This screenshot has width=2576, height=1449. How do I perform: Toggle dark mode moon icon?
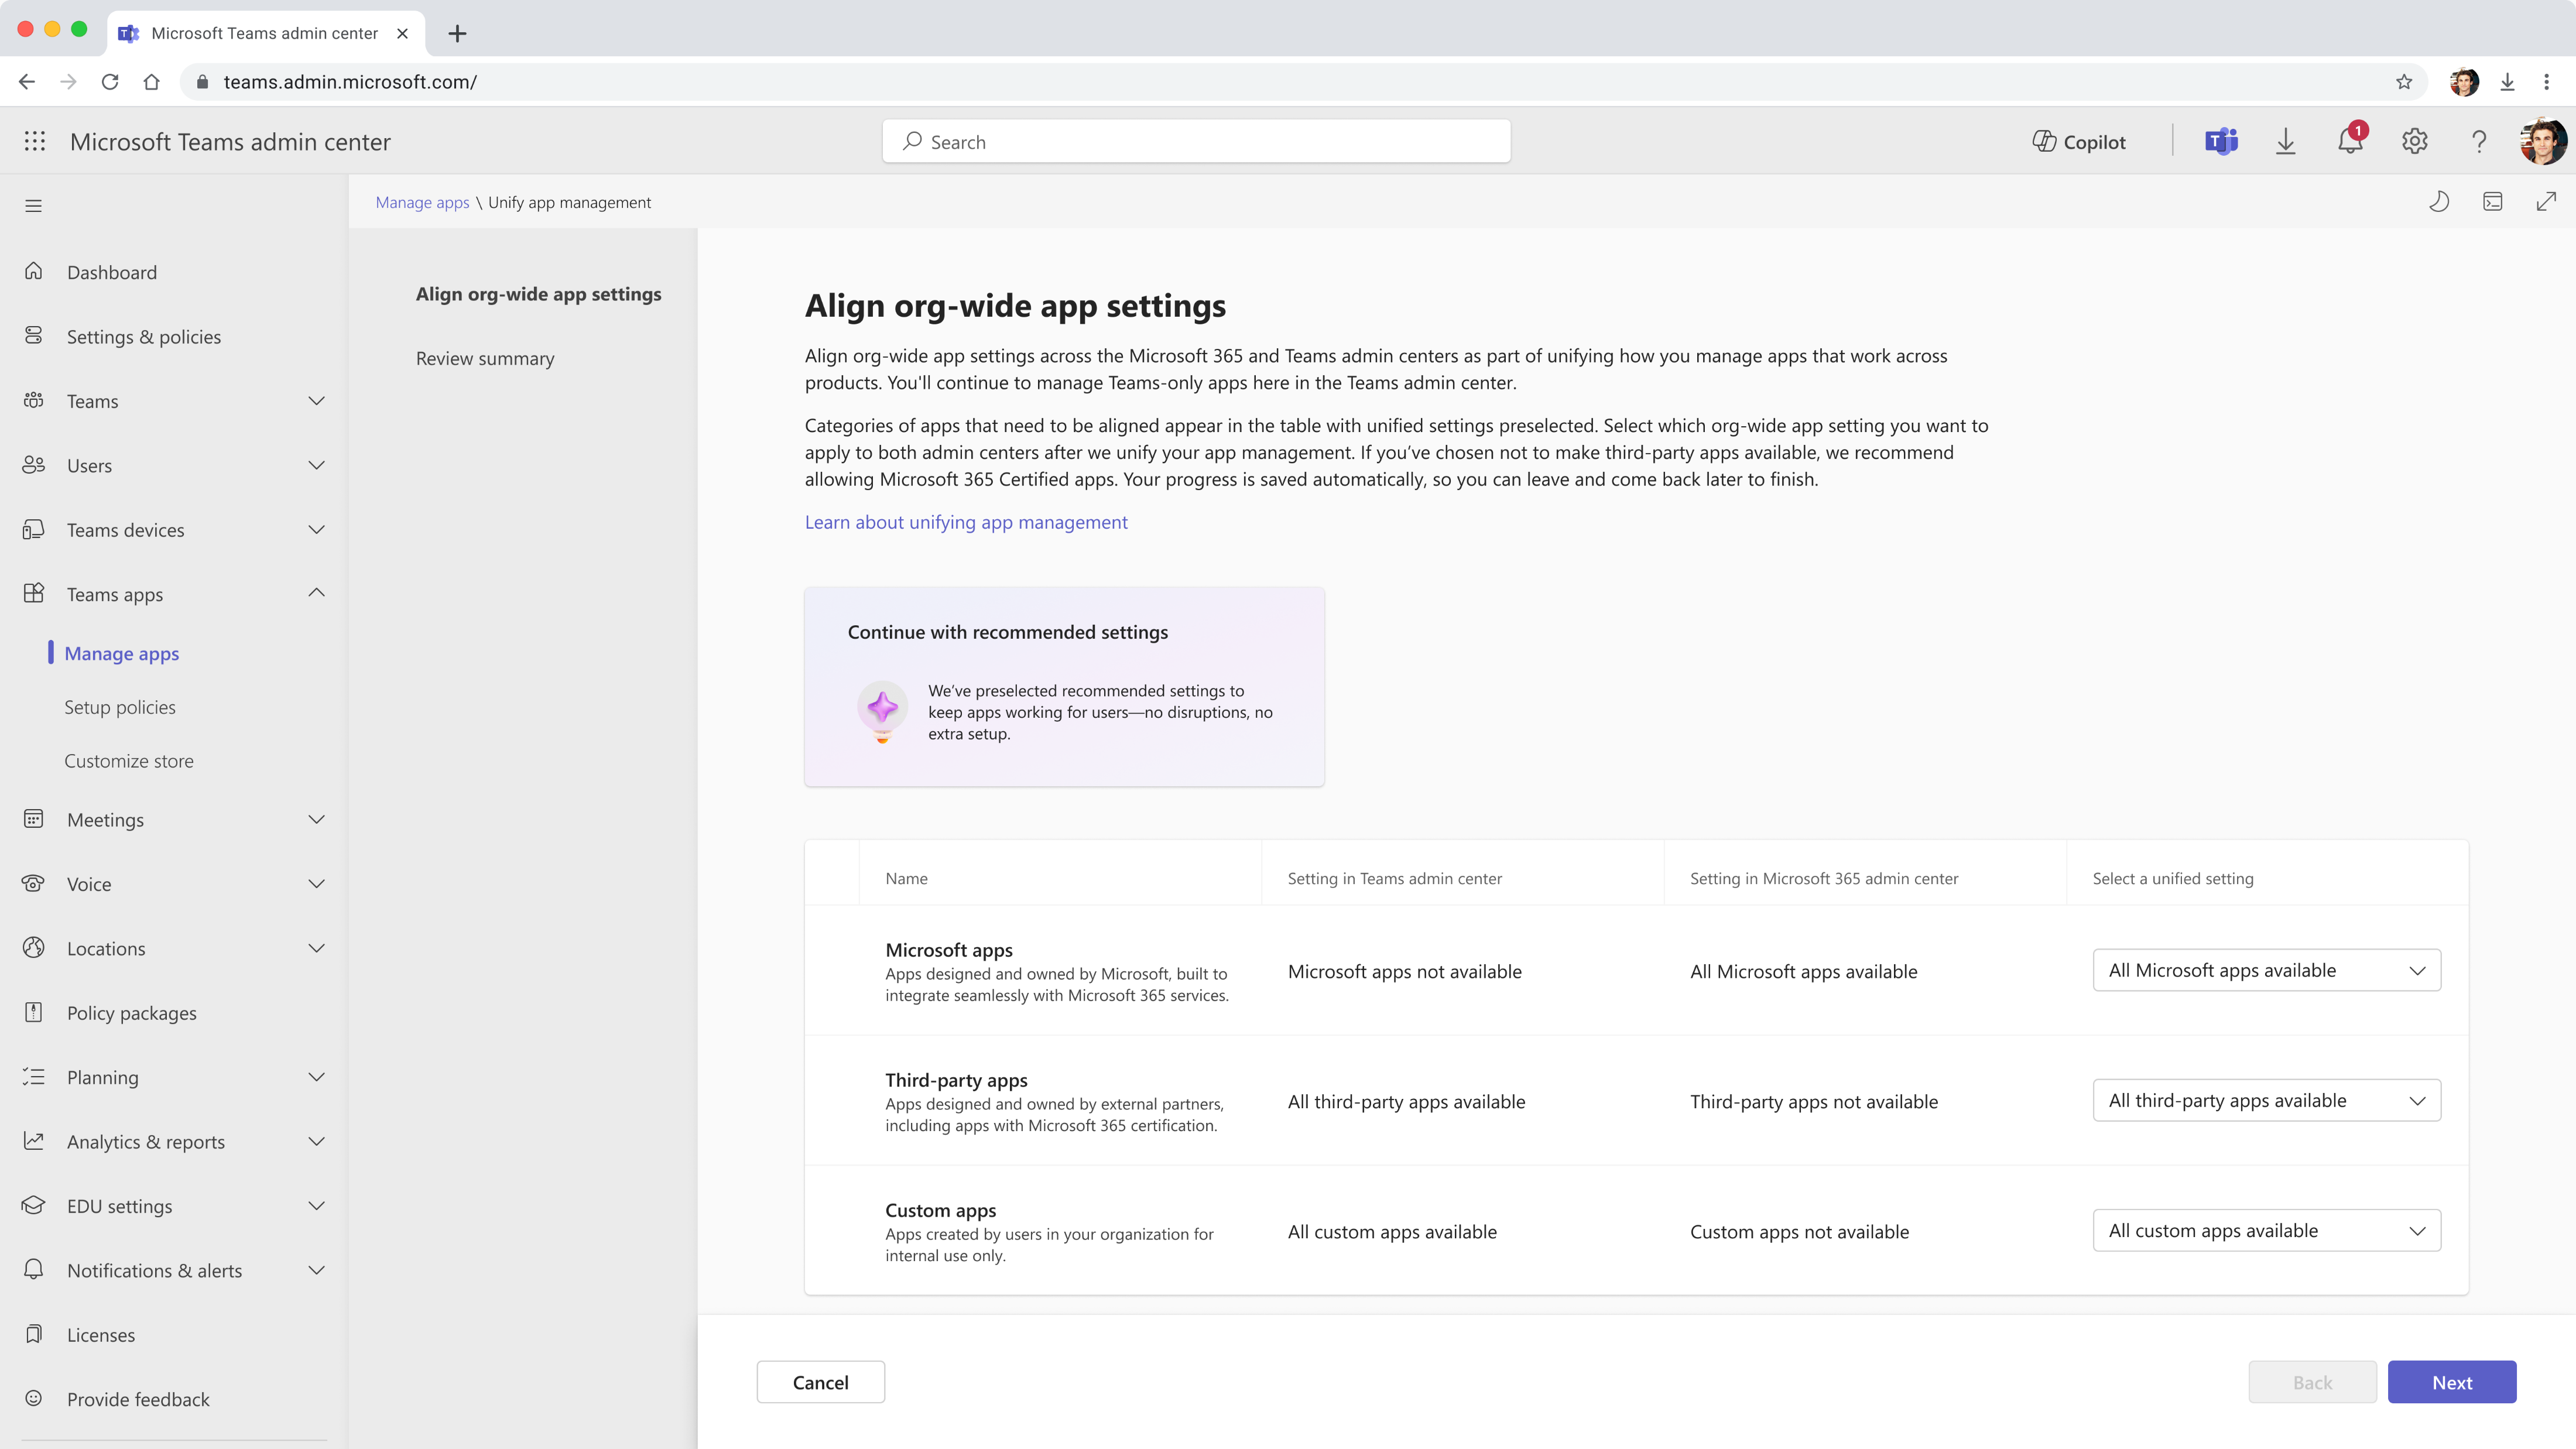coord(2439,202)
